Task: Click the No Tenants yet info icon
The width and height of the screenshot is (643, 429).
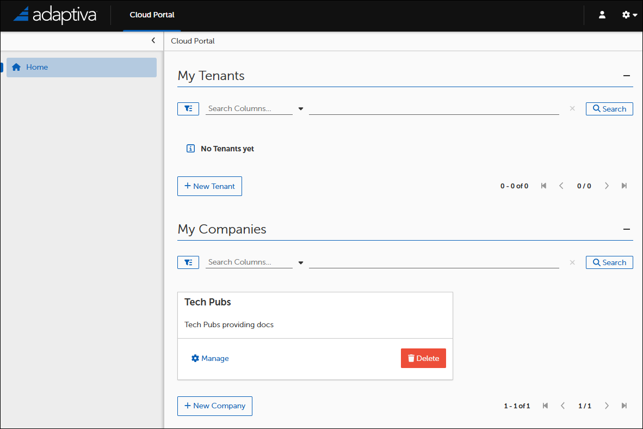Action: 191,149
